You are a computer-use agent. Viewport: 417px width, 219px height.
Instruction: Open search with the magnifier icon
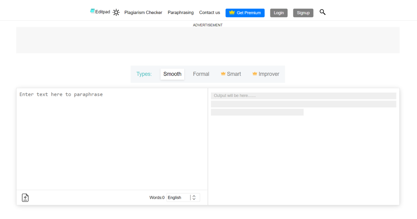point(322,12)
